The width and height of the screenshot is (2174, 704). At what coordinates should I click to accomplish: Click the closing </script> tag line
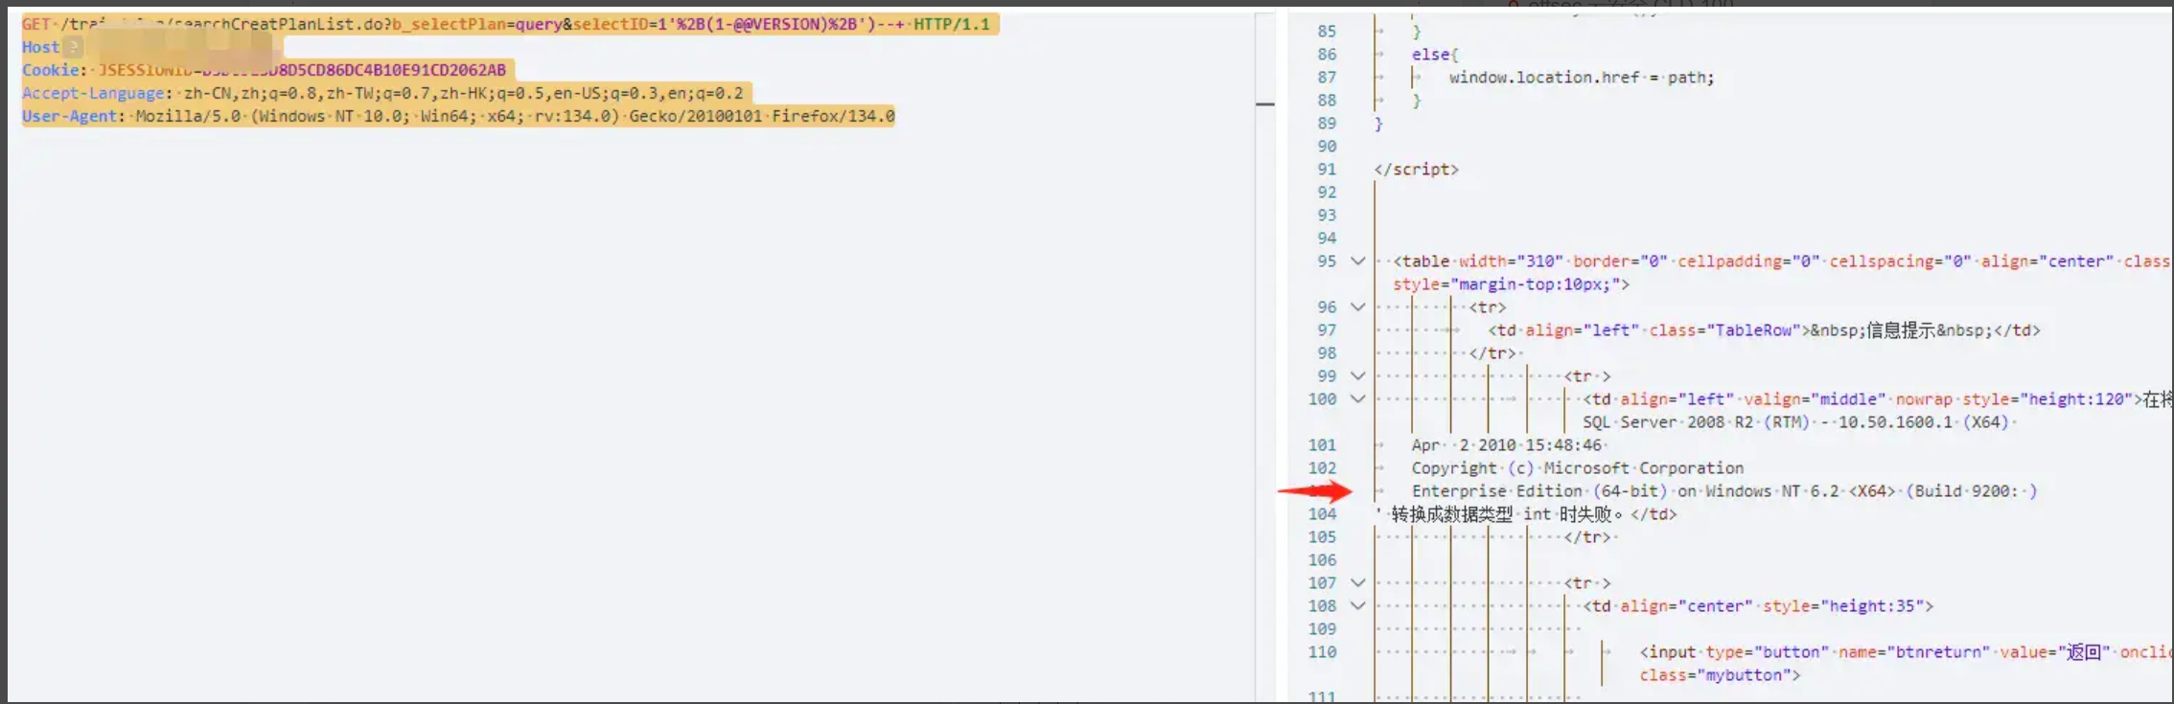[1416, 170]
